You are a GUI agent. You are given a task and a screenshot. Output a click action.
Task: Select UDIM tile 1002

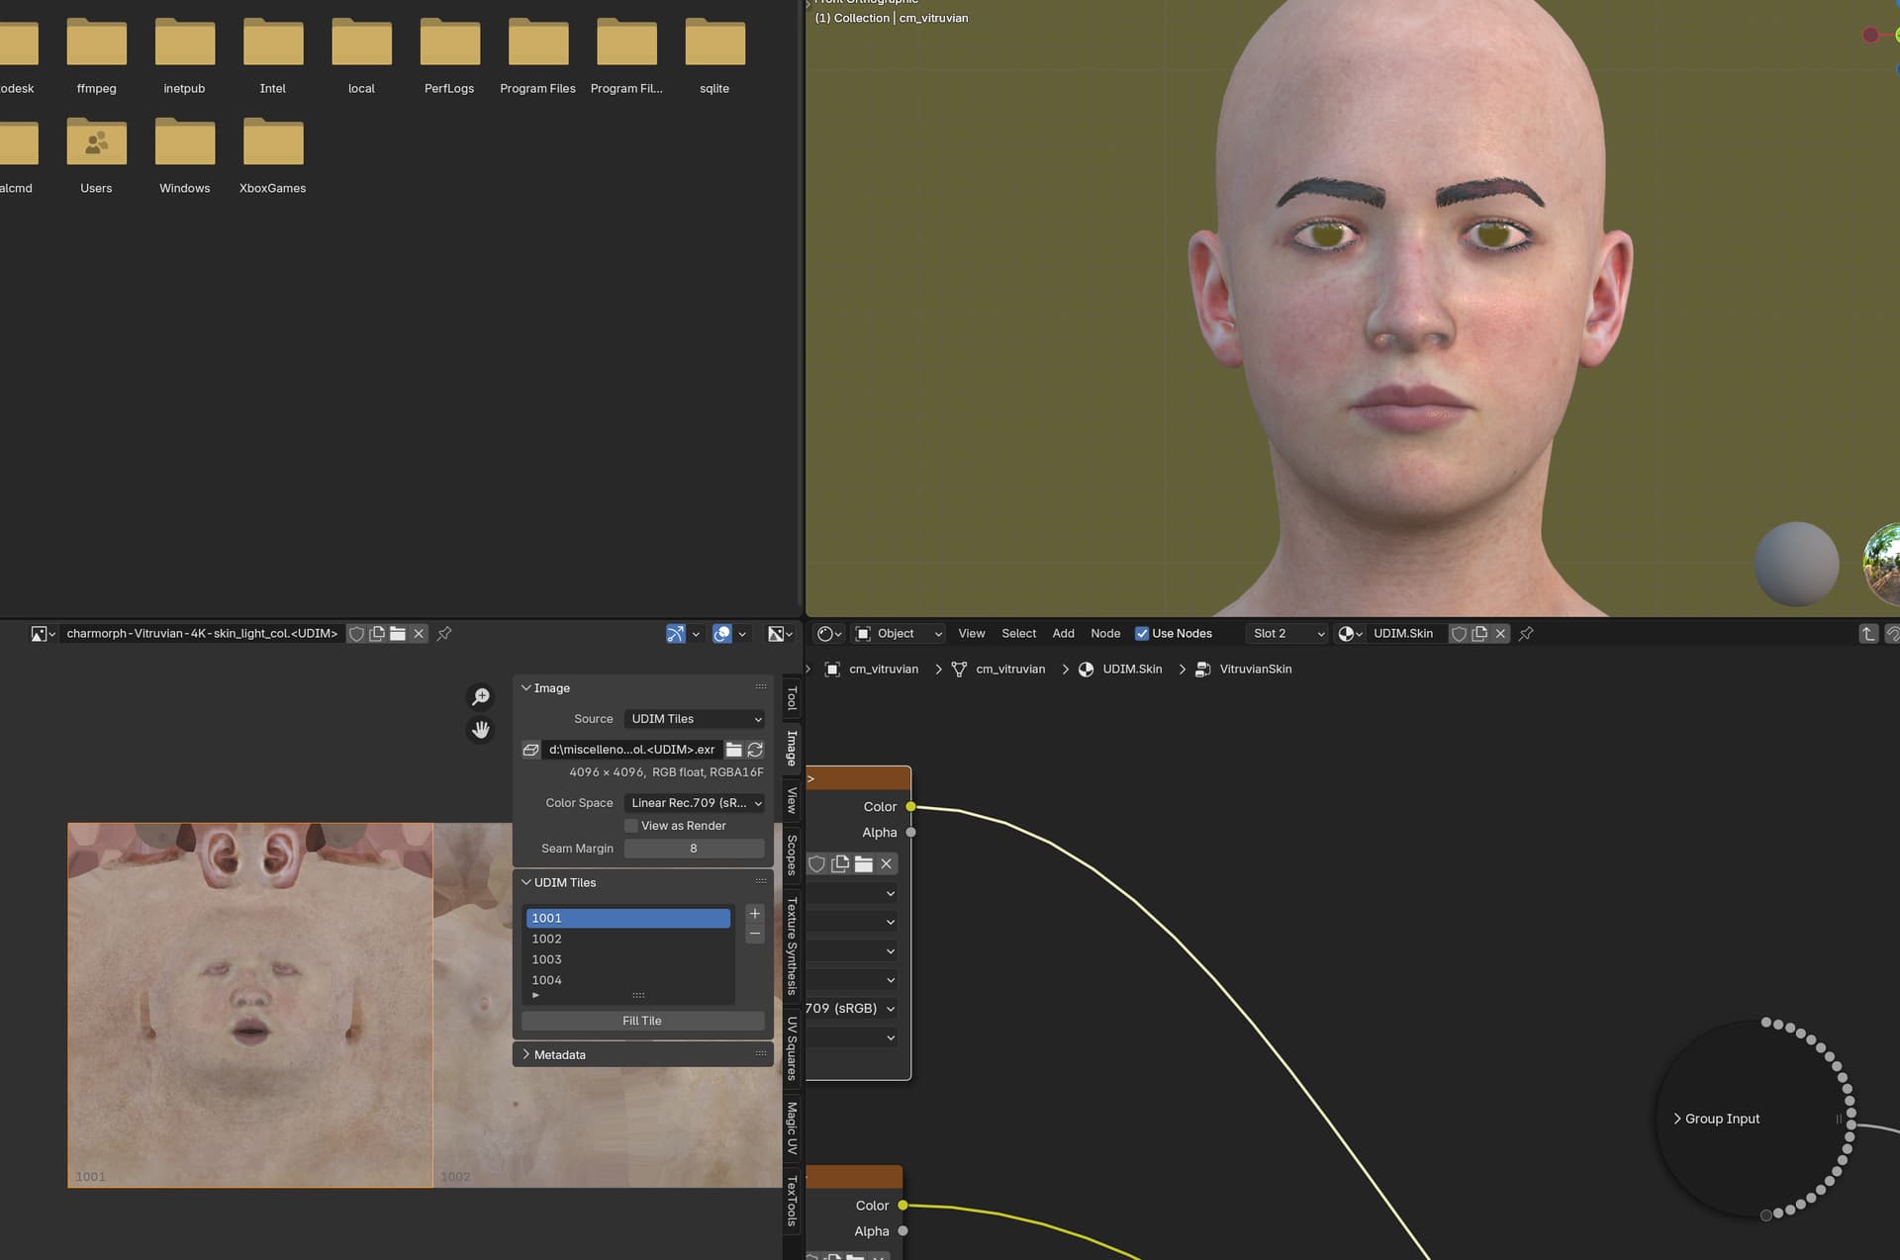coord(628,939)
